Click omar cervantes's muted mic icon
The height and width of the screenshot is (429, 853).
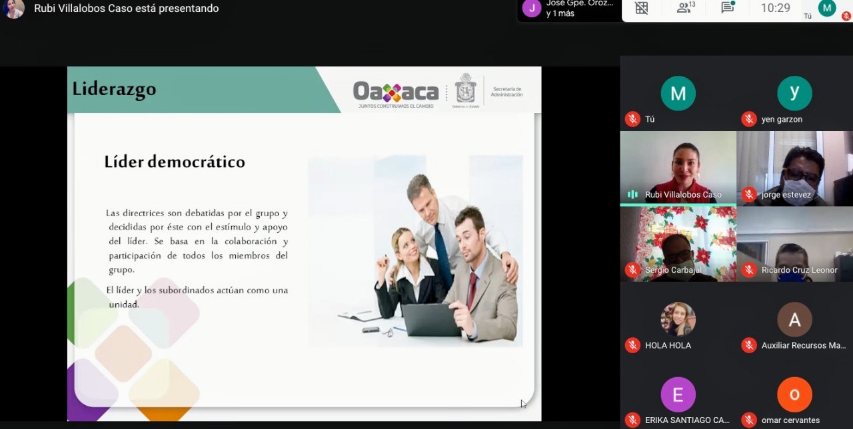[x=749, y=420]
